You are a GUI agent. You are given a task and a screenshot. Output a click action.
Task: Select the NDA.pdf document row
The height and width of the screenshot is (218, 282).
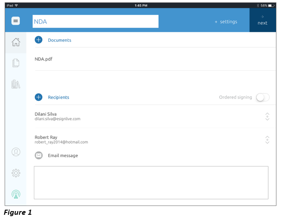[x=155, y=59]
